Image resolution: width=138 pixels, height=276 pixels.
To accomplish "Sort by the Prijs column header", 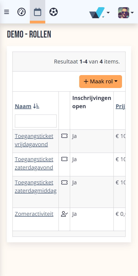I will point(120,106).
